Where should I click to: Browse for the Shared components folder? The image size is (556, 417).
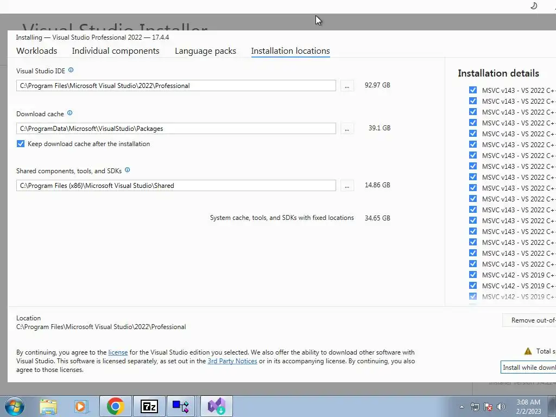coord(347,186)
